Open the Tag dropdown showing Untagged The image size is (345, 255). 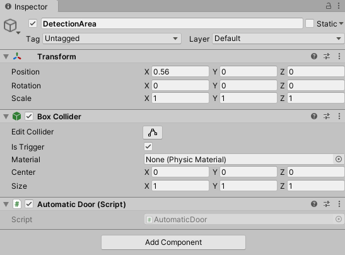[x=112, y=39]
